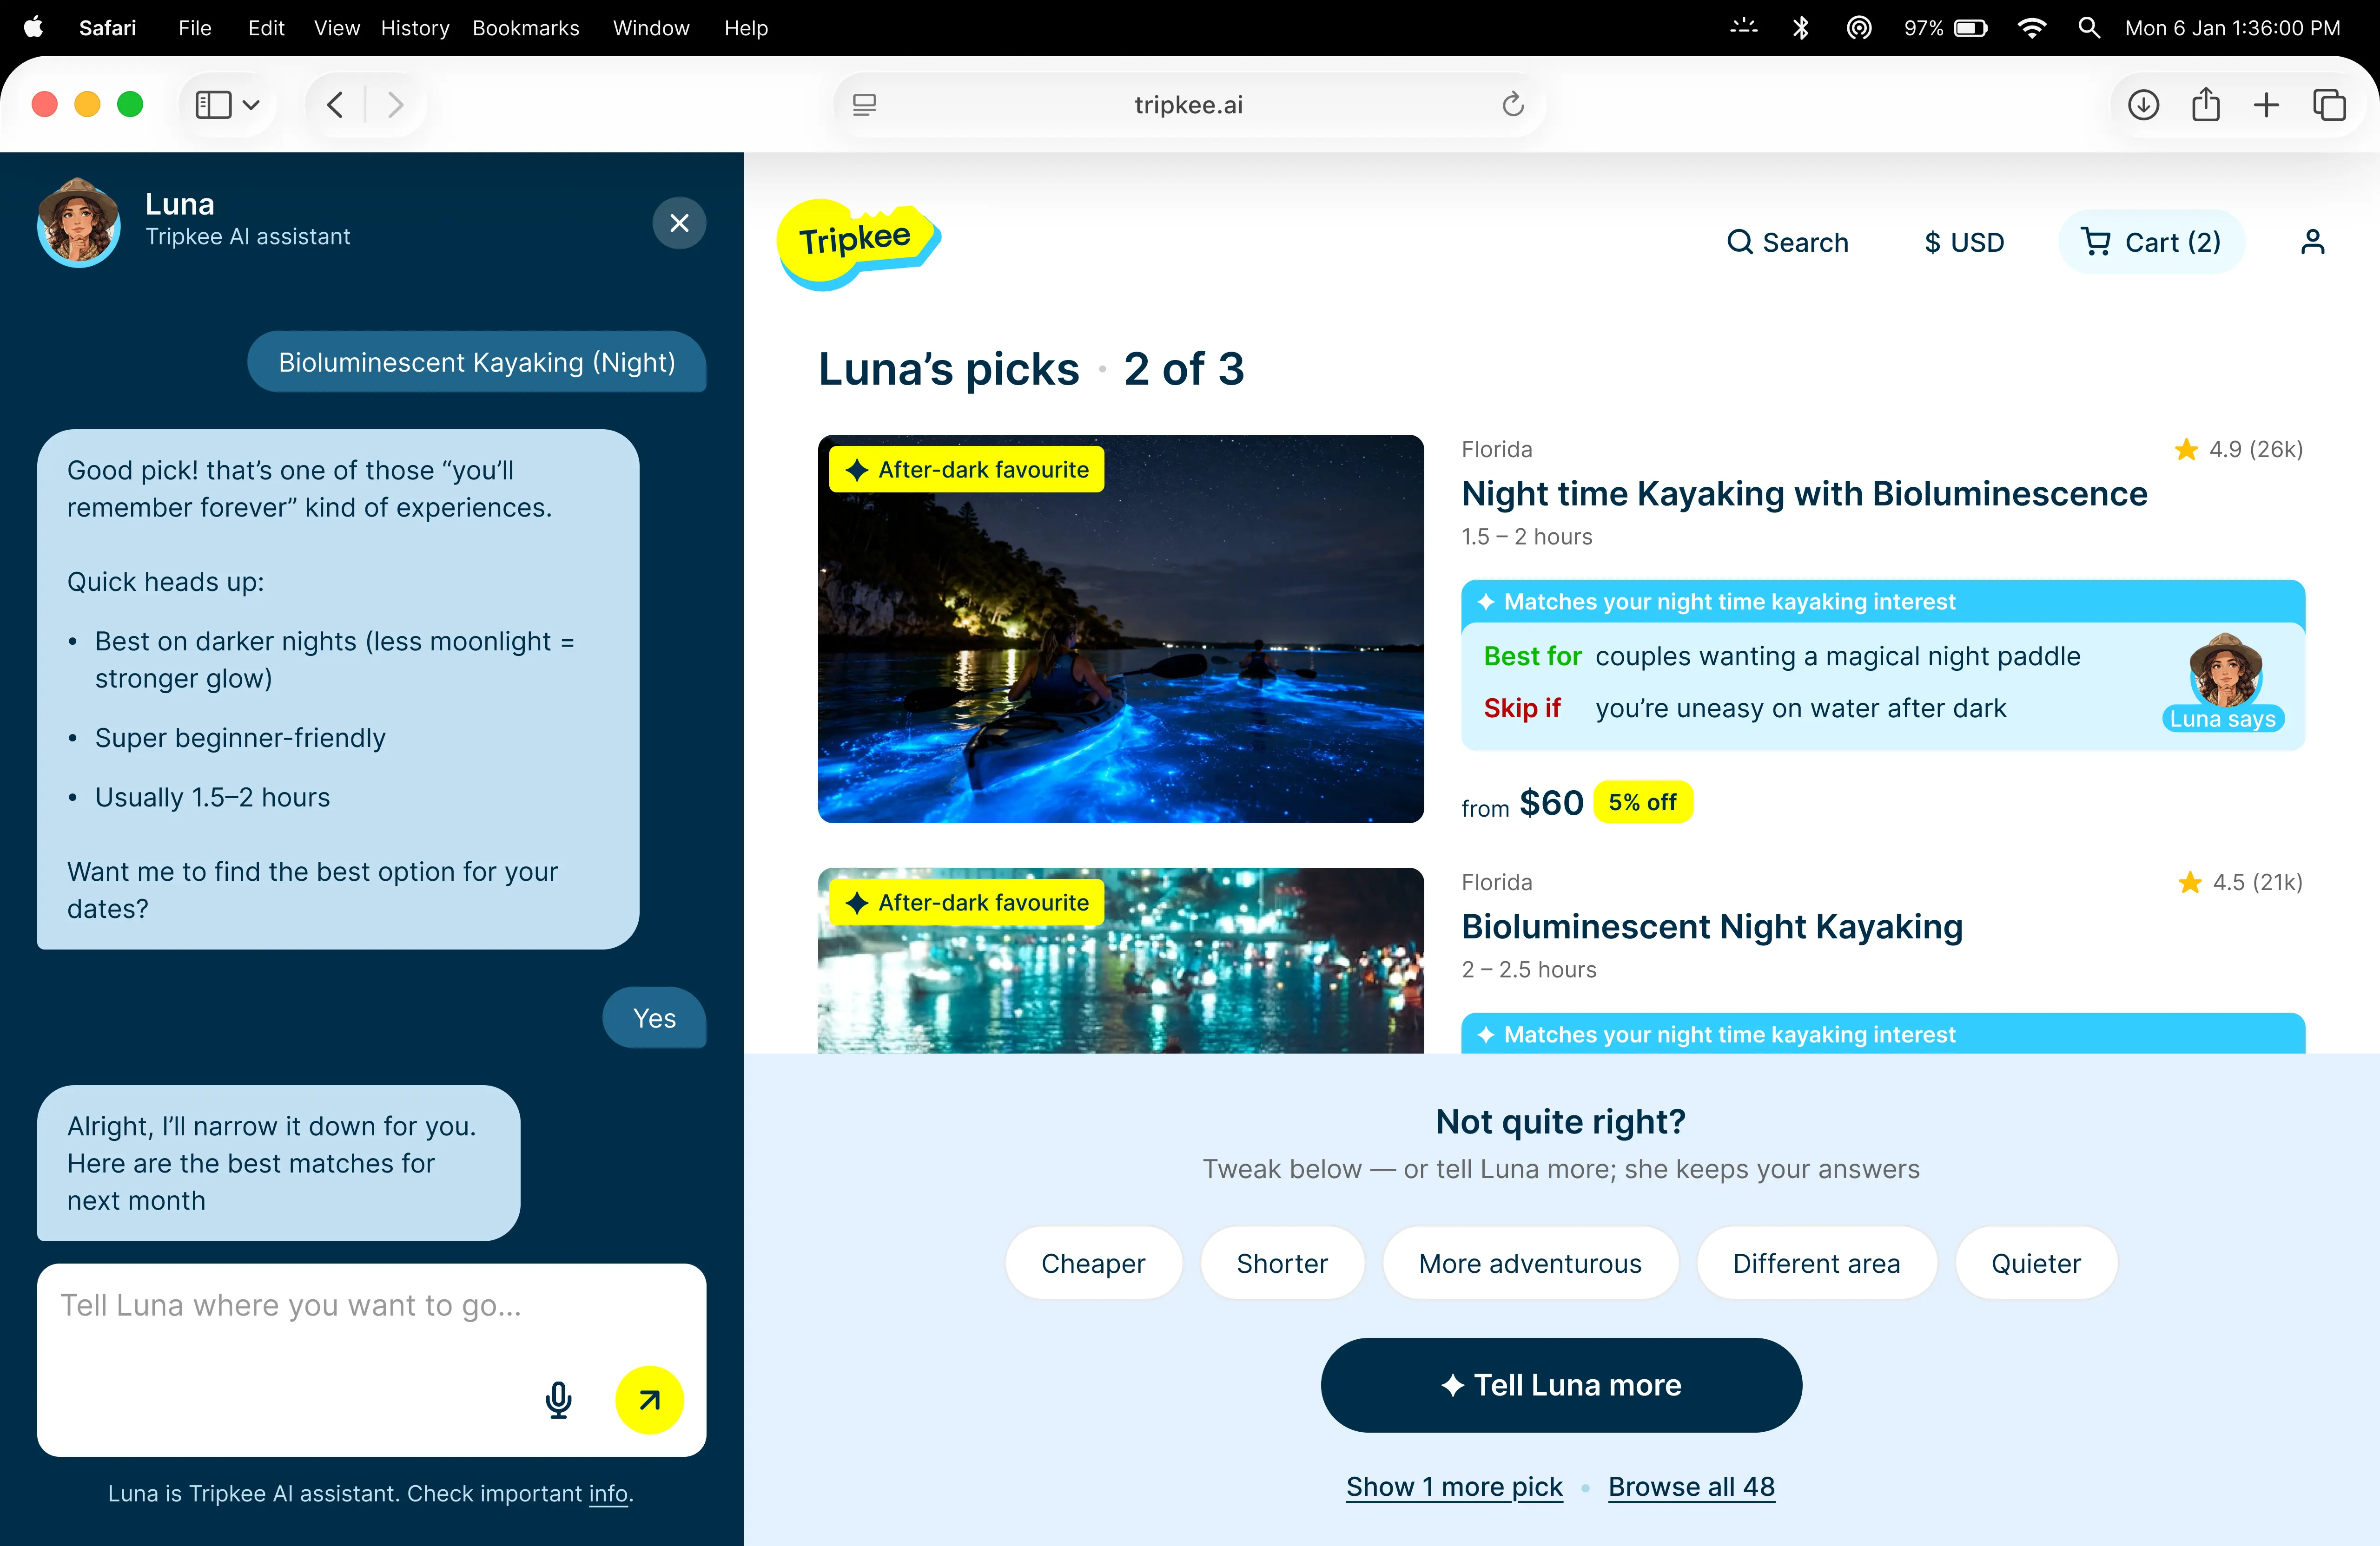Change currency from USD
2380x1546 pixels.
coord(1964,242)
